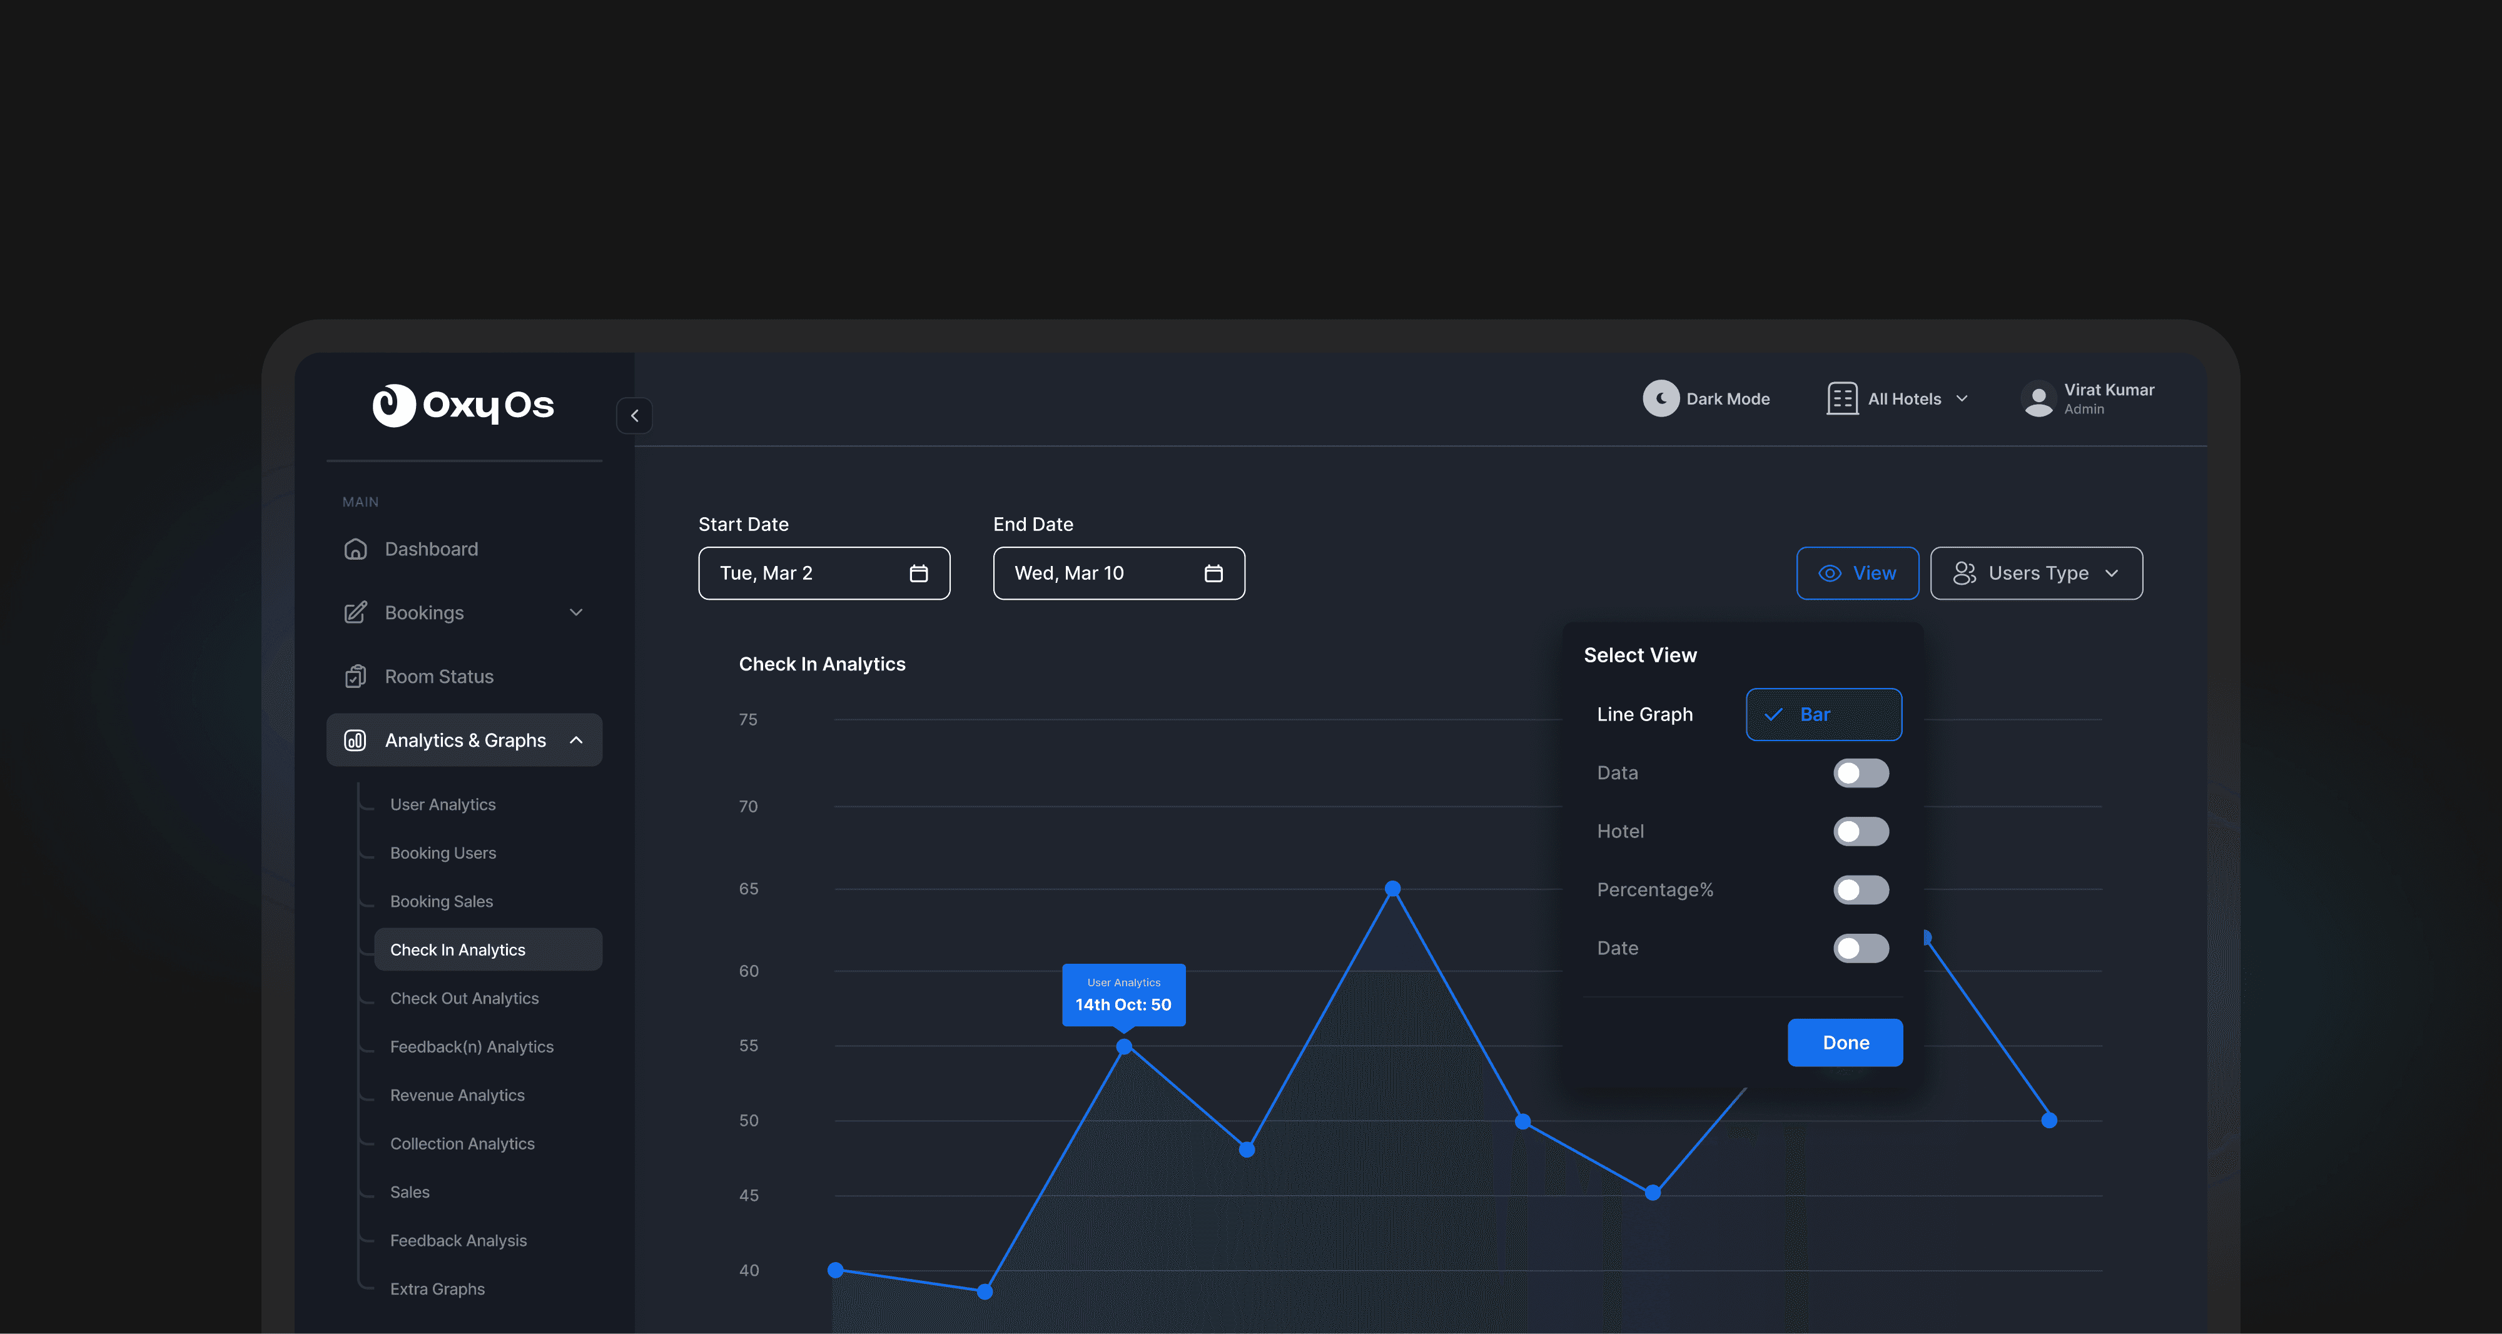Open the End Date calendar icon
The width and height of the screenshot is (2502, 1334).
[1213, 574]
